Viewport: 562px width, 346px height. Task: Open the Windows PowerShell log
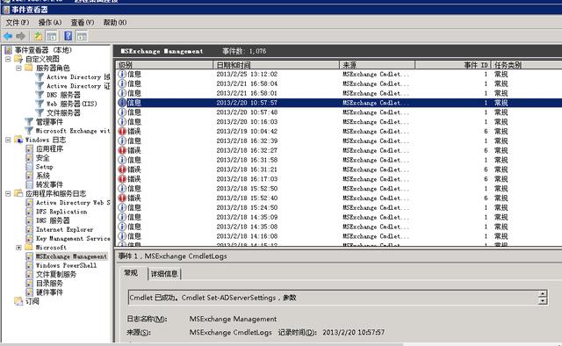67,265
